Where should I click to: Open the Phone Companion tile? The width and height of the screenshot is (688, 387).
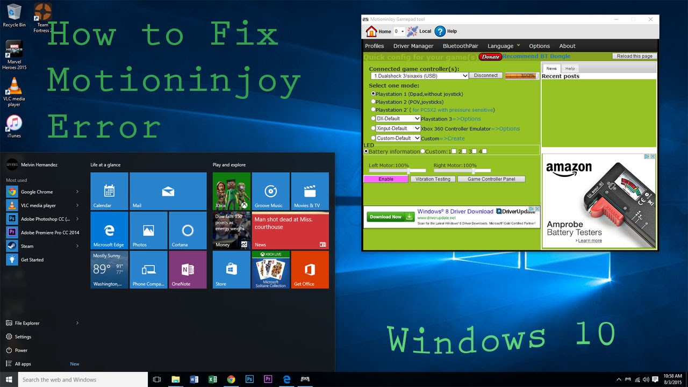tap(148, 270)
